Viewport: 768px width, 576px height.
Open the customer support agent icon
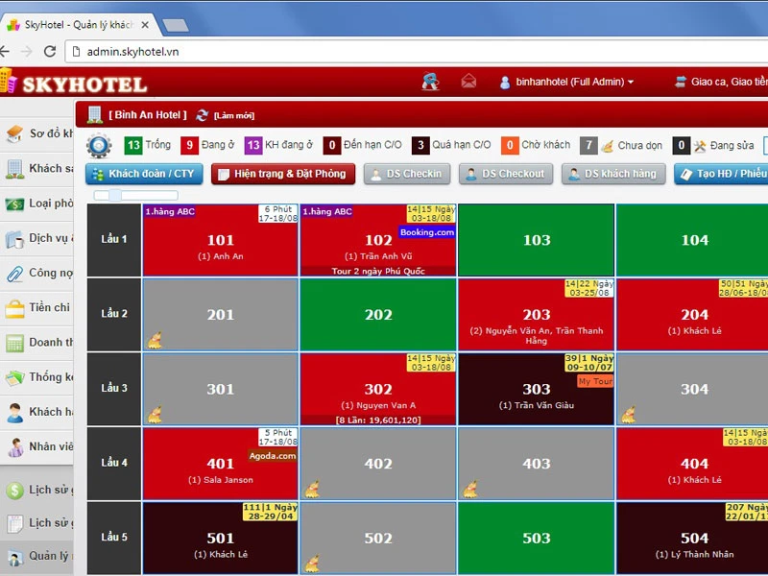pos(430,82)
